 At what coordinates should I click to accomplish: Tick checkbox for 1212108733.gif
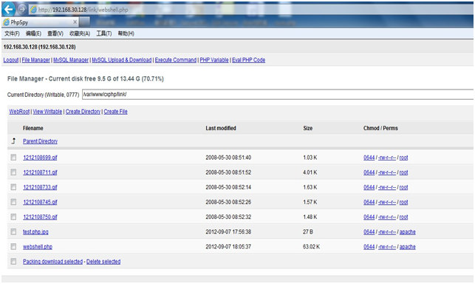pyautogui.click(x=13, y=187)
